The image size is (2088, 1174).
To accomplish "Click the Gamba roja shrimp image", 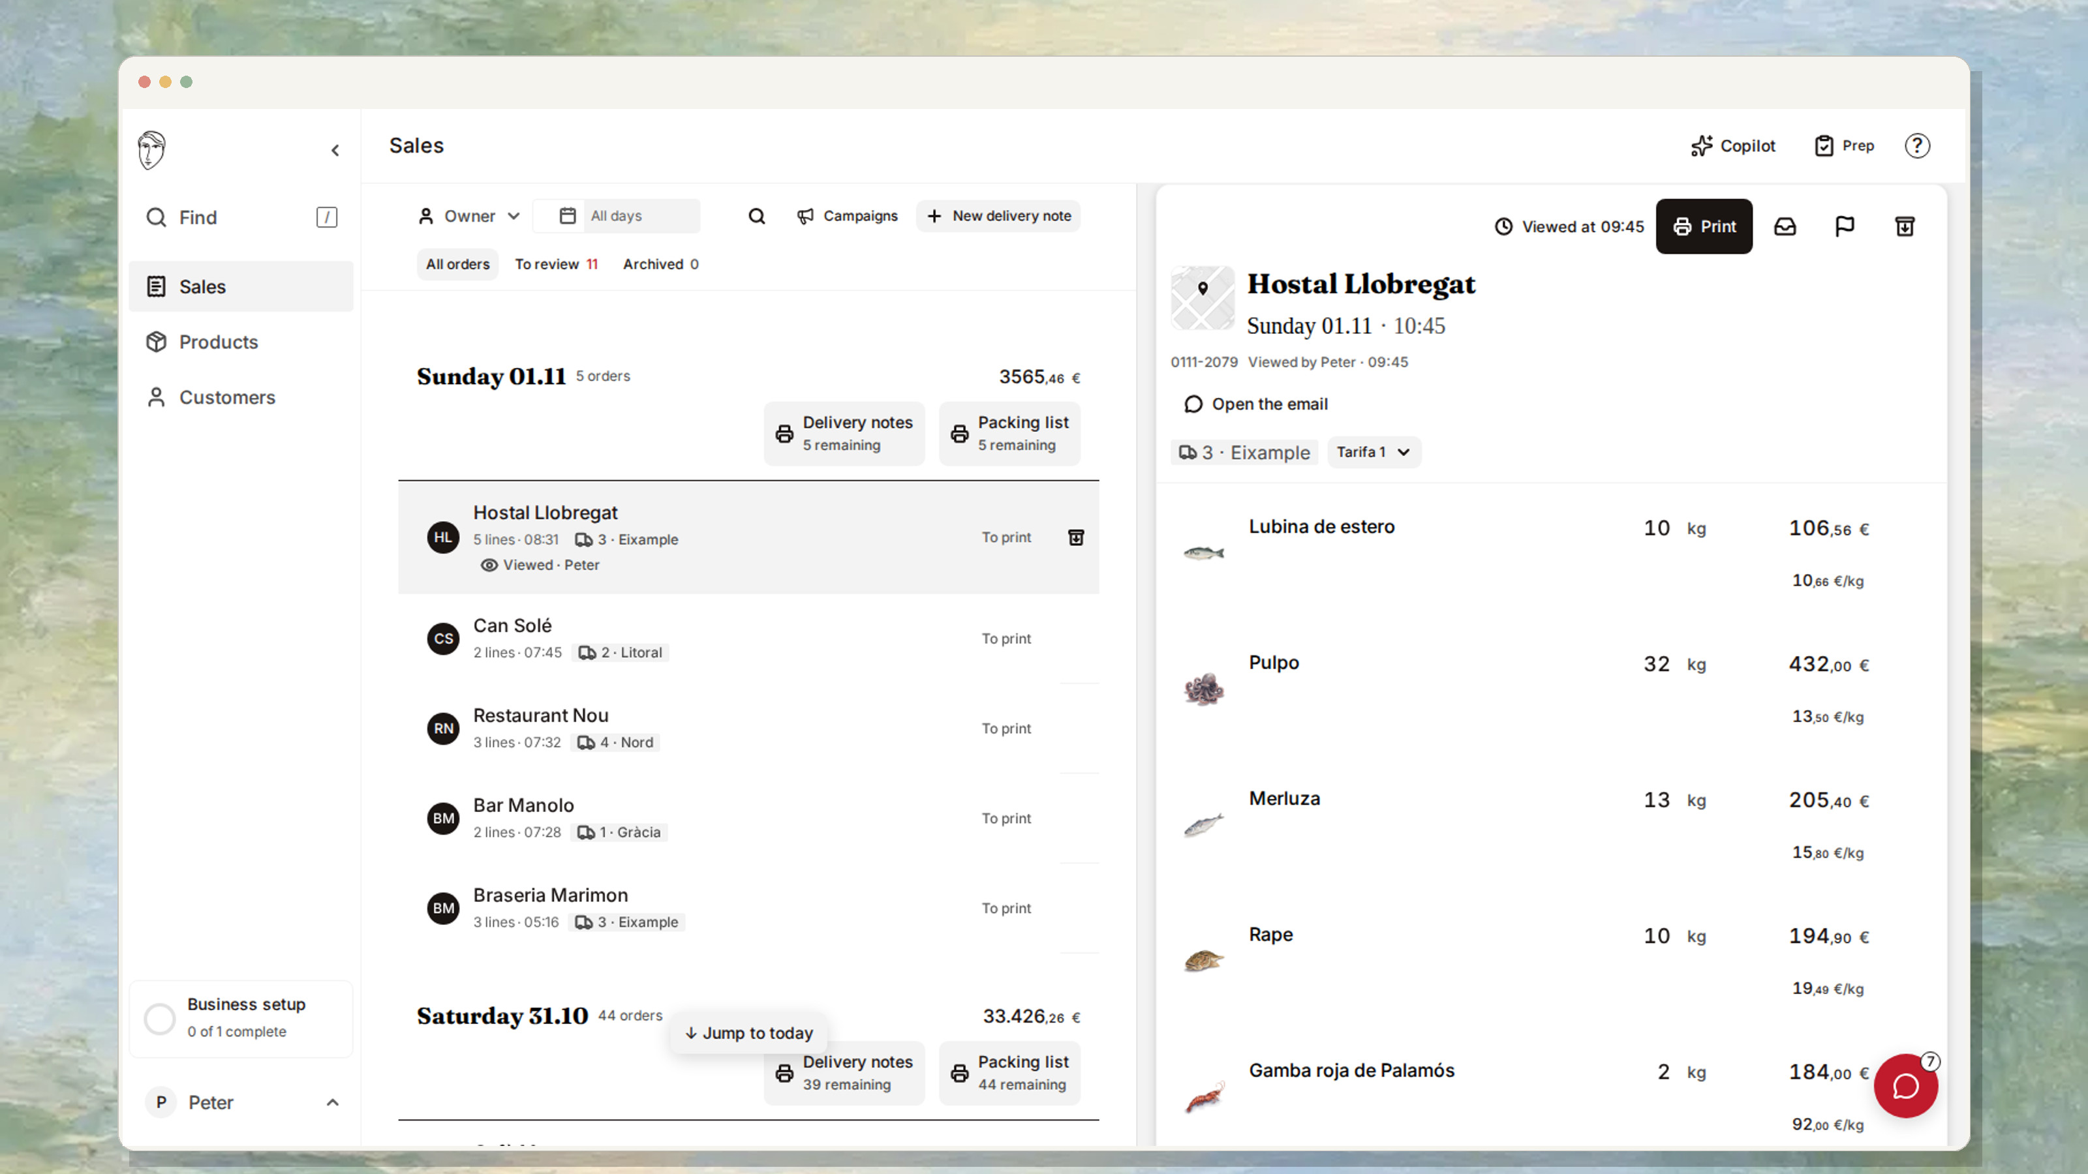I will (x=1205, y=1097).
